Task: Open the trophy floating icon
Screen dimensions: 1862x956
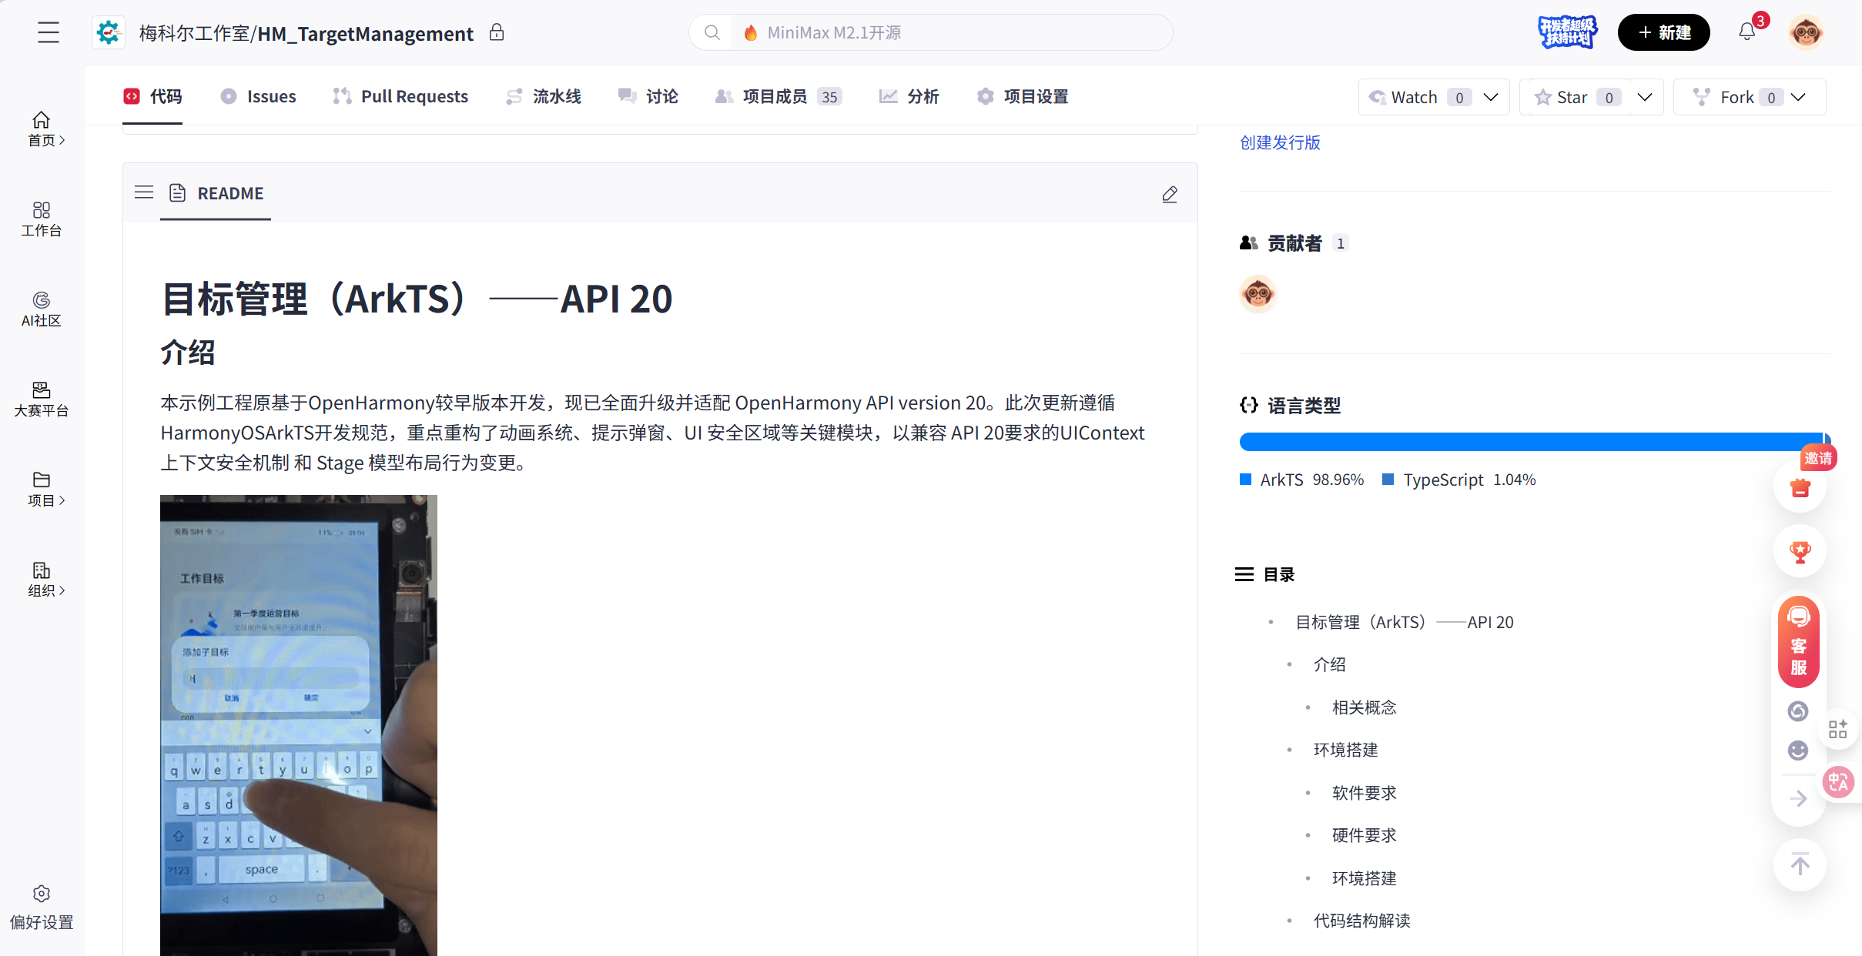Action: click(x=1799, y=551)
